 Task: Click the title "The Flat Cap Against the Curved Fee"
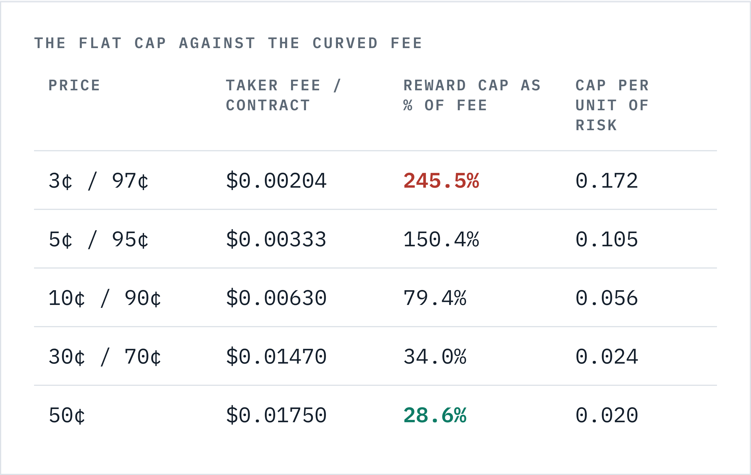point(228,43)
